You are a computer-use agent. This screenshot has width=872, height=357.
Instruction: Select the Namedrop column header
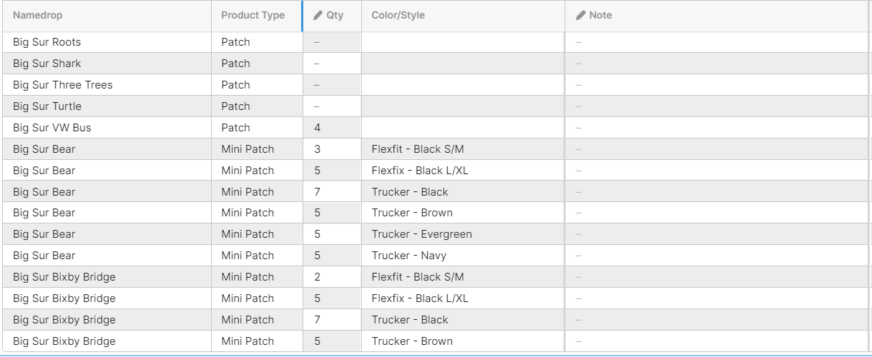107,16
